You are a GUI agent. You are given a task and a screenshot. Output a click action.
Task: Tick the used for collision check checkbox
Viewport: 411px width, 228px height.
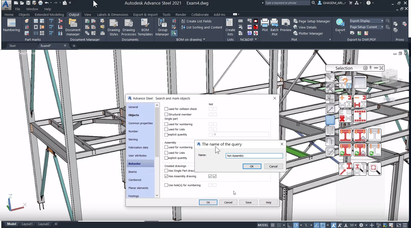[x=166, y=109]
